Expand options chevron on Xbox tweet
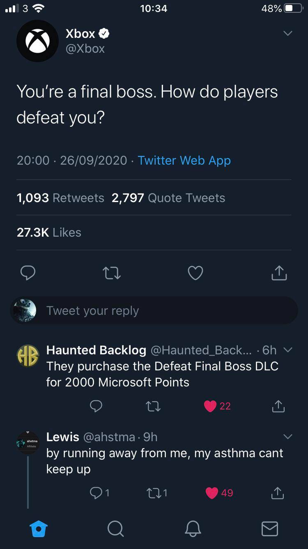 [x=288, y=33]
